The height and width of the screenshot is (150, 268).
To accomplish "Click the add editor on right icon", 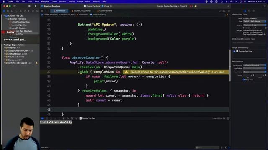I will (x=229, y=11).
